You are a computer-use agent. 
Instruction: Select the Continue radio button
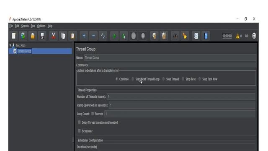point(116,79)
